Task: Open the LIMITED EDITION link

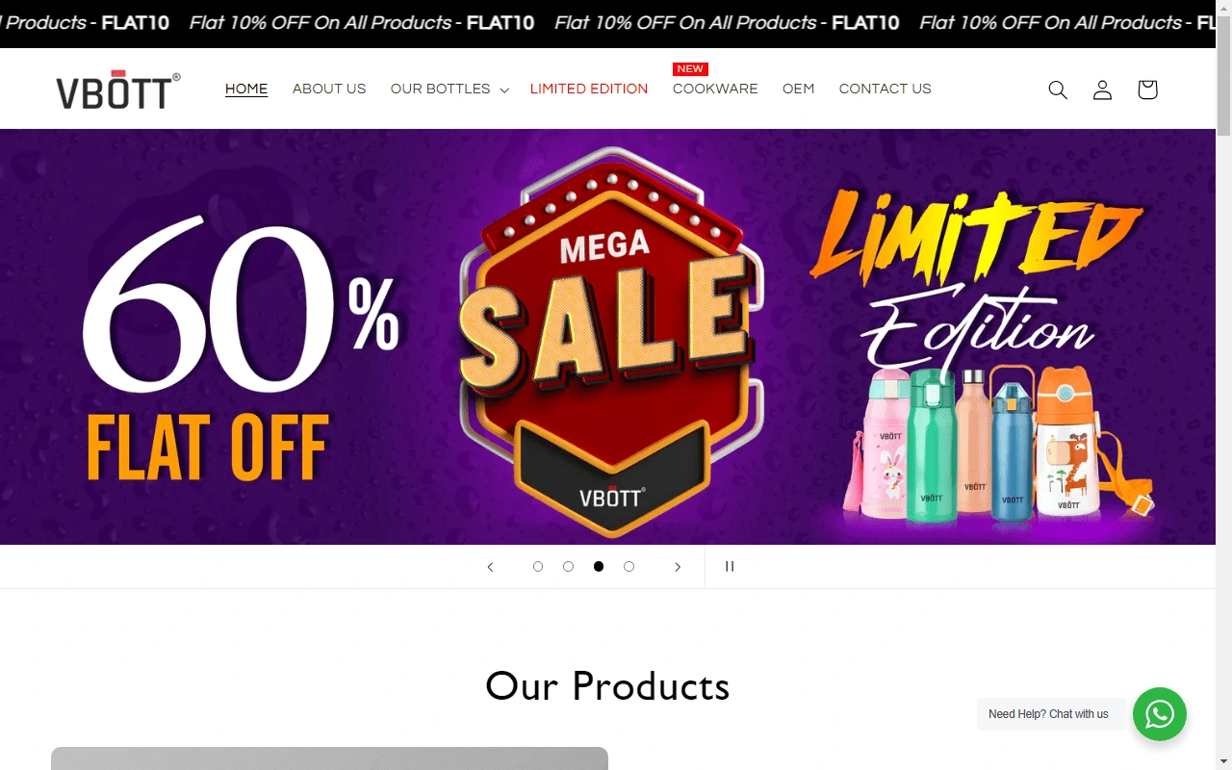Action: point(589,89)
